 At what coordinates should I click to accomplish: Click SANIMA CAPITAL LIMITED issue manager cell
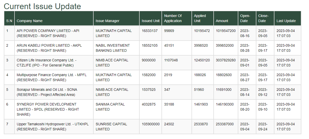(110, 107)
